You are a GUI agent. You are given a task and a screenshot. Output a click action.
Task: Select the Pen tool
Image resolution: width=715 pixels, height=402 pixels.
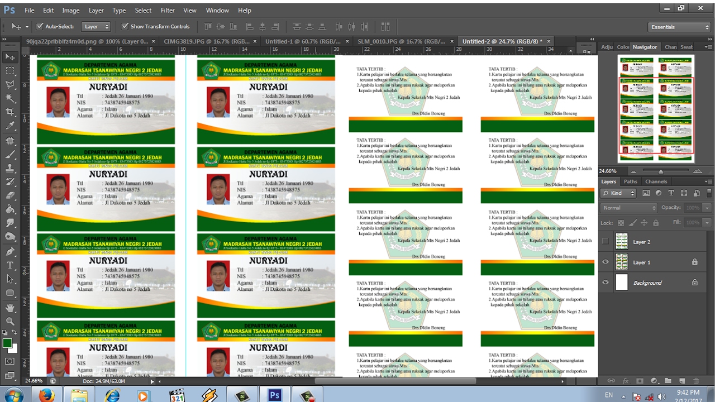pyautogui.click(x=10, y=251)
